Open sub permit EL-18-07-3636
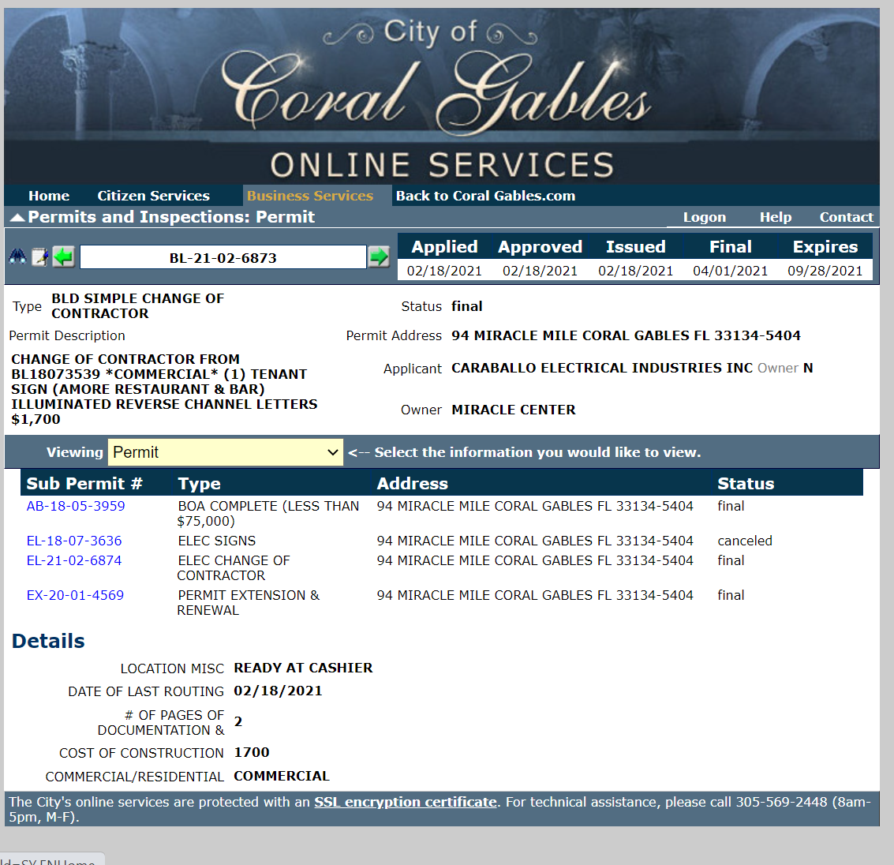The height and width of the screenshot is (865, 894). pos(74,541)
